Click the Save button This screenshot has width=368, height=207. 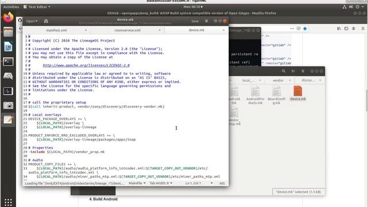tap(195, 21)
